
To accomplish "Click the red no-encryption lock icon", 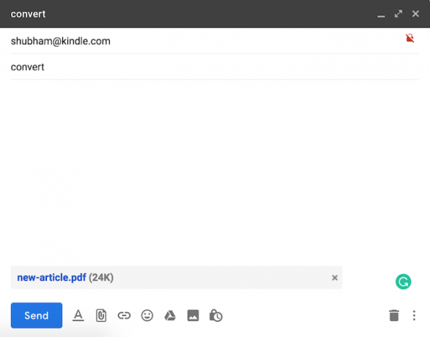I will pos(410,38).
